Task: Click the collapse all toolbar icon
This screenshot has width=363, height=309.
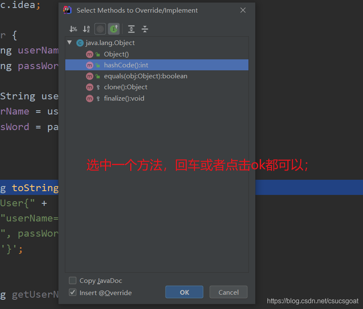Action: click(145, 29)
